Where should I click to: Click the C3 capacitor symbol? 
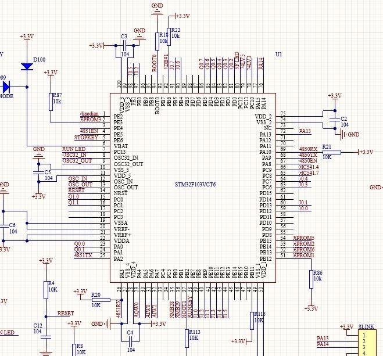[x=124, y=45]
